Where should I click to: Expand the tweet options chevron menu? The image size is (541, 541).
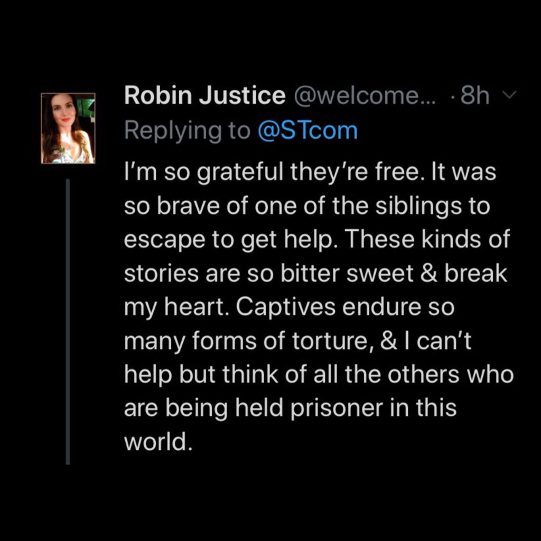click(x=510, y=96)
